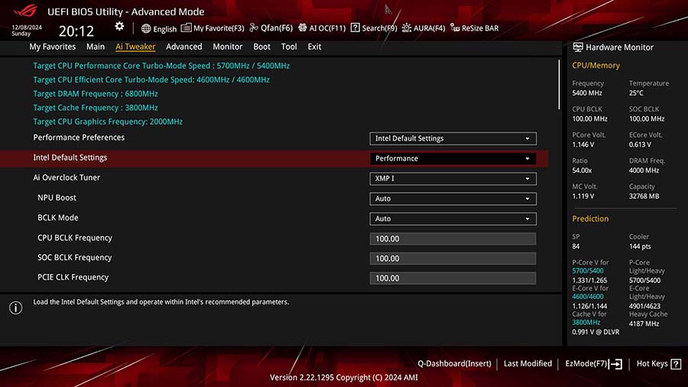The height and width of the screenshot is (387, 688).
Task: Click the EzMode exit arrow icon
Action: [615, 364]
